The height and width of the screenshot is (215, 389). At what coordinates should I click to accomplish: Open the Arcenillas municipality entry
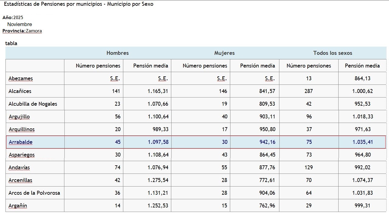20,180
